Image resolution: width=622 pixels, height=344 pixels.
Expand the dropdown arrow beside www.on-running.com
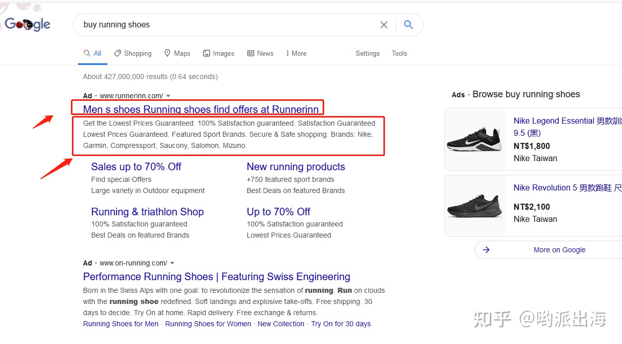[x=172, y=263]
